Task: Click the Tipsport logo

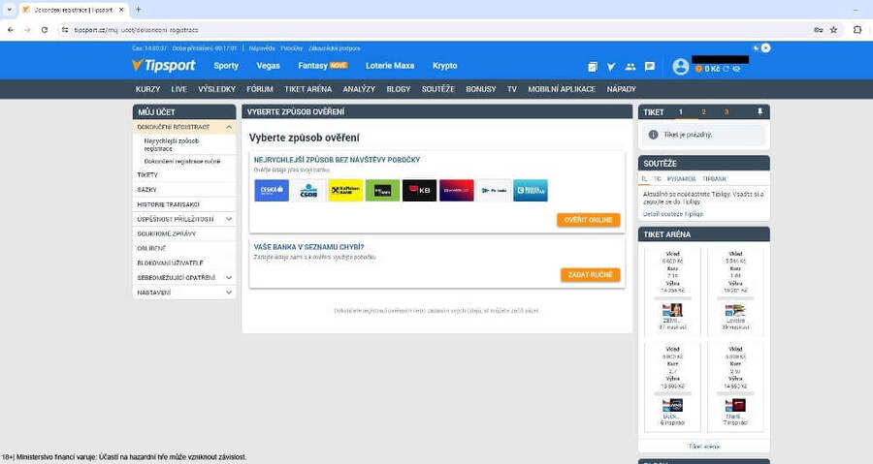Action: pyautogui.click(x=164, y=66)
